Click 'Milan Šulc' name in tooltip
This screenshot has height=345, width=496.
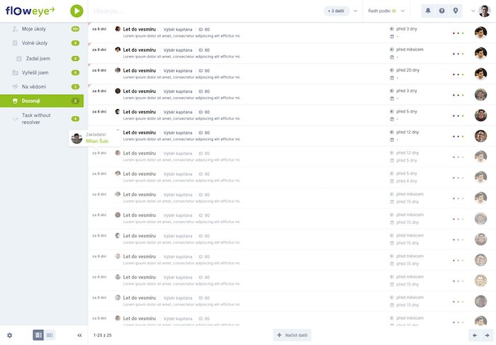(97, 141)
